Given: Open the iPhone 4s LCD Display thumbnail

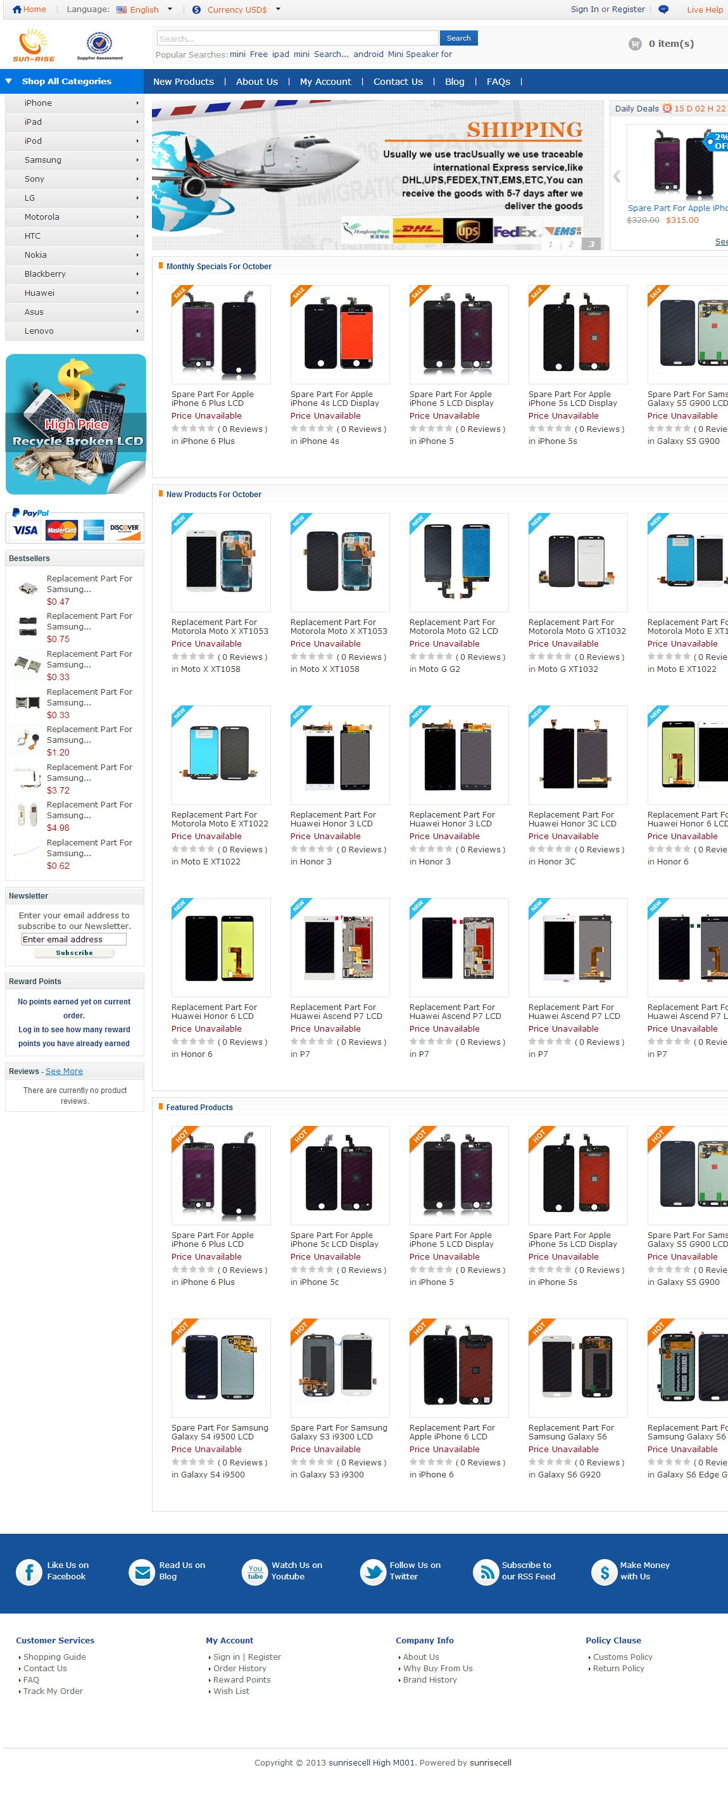Looking at the screenshot, I should [339, 335].
